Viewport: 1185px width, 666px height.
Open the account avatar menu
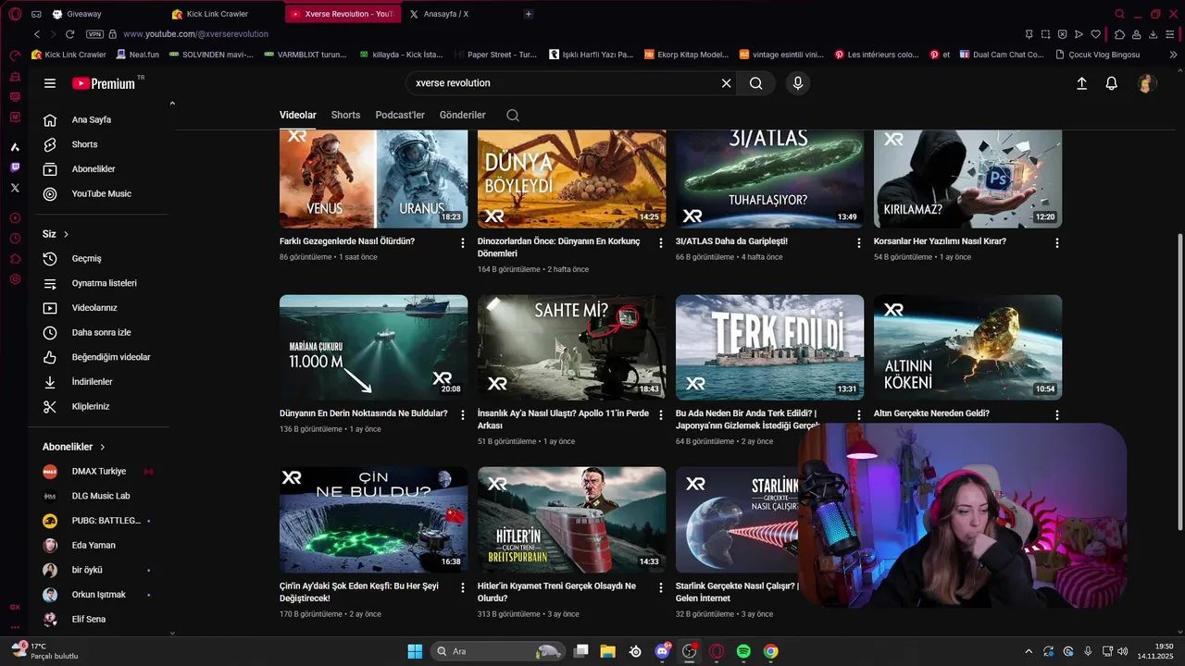[x=1146, y=83]
